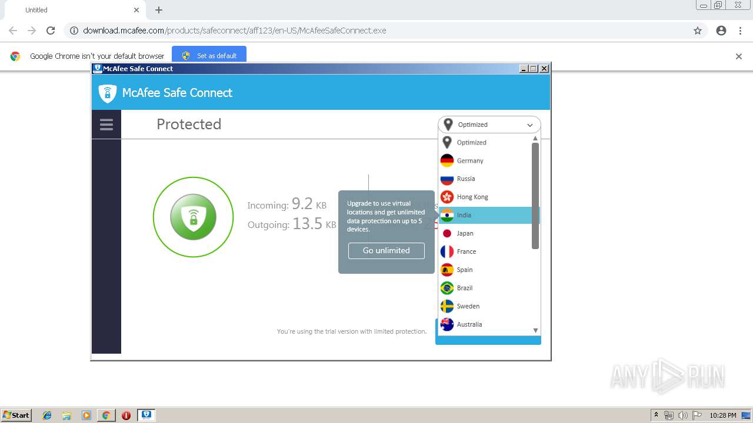Select Optimized in the location list
This screenshot has width=753, height=423.
pyautogui.click(x=485, y=142)
